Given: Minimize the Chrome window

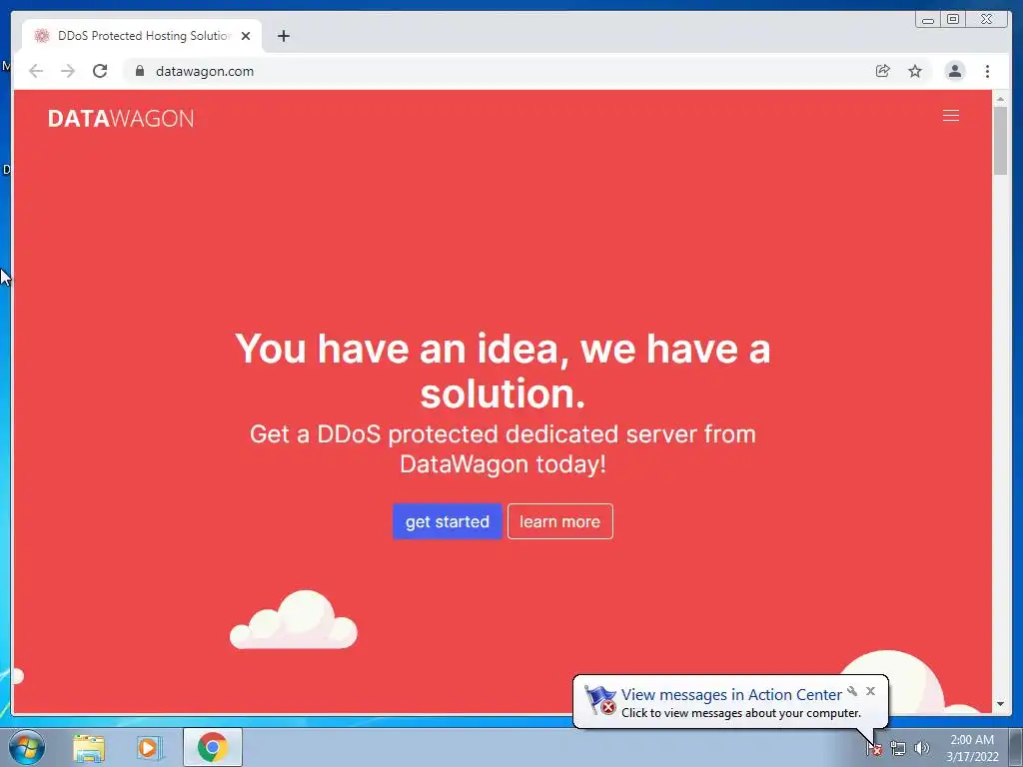Looking at the screenshot, I should 928,20.
